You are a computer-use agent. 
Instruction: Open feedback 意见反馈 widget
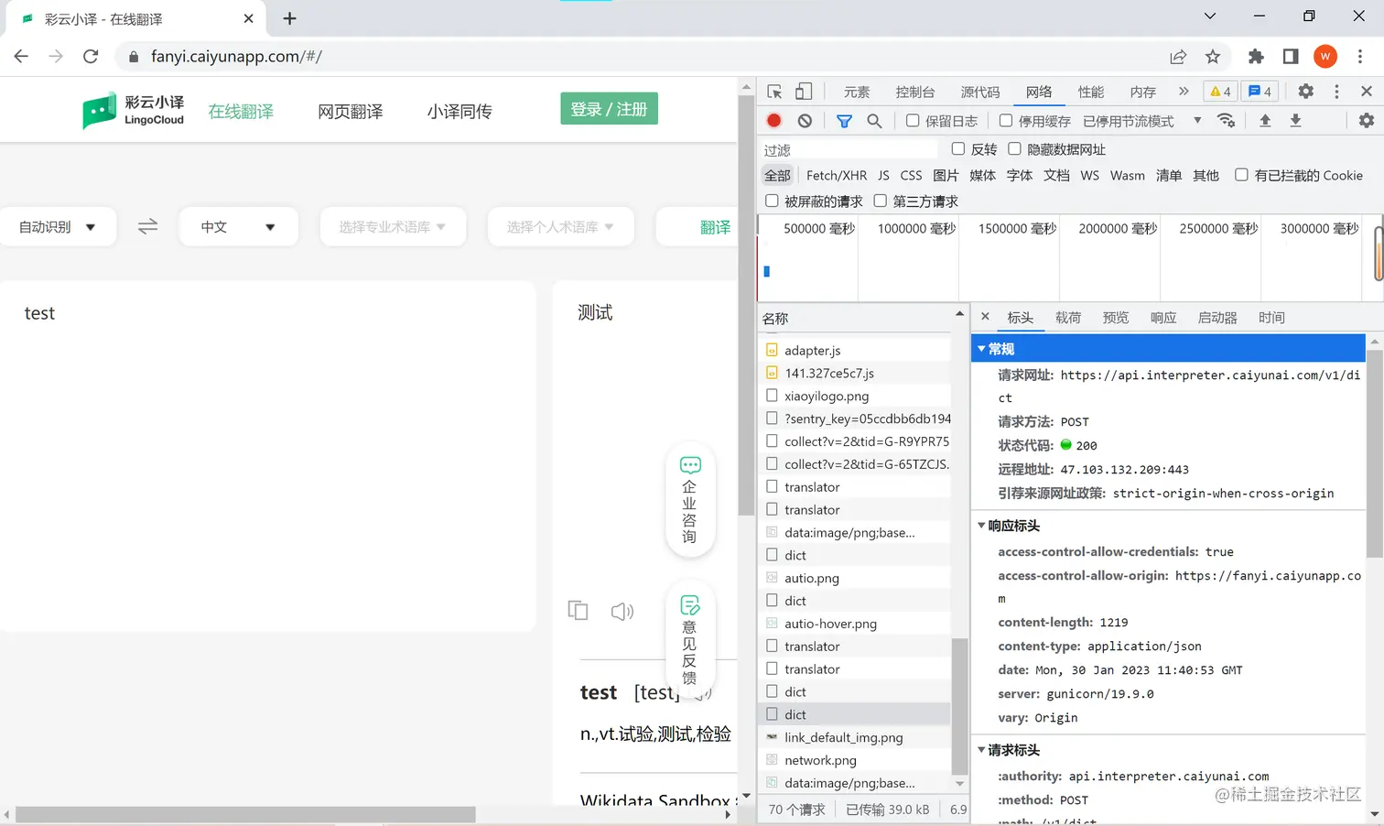tap(690, 639)
